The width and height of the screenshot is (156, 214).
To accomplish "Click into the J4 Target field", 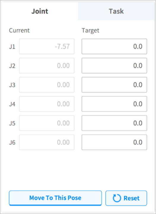I will click(x=114, y=104).
